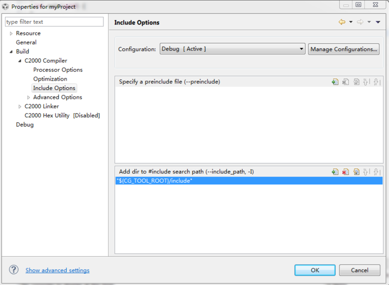Go back to previous properties page
The width and height of the screenshot is (389, 285).
tap(342, 22)
